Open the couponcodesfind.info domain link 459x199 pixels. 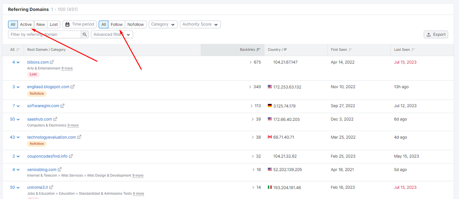(47, 156)
